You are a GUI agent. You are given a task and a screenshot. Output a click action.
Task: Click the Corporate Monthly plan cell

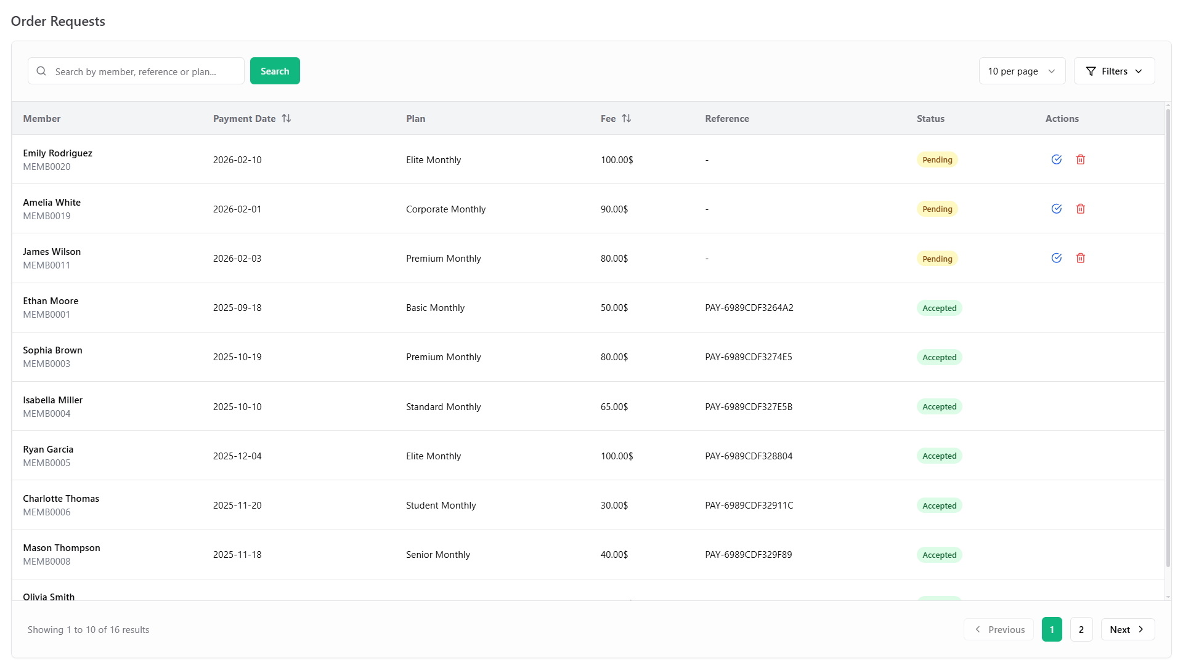tap(445, 209)
